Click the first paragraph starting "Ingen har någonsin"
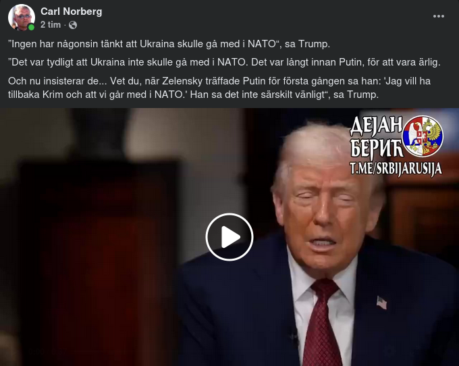The image size is (459, 366). [169, 44]
